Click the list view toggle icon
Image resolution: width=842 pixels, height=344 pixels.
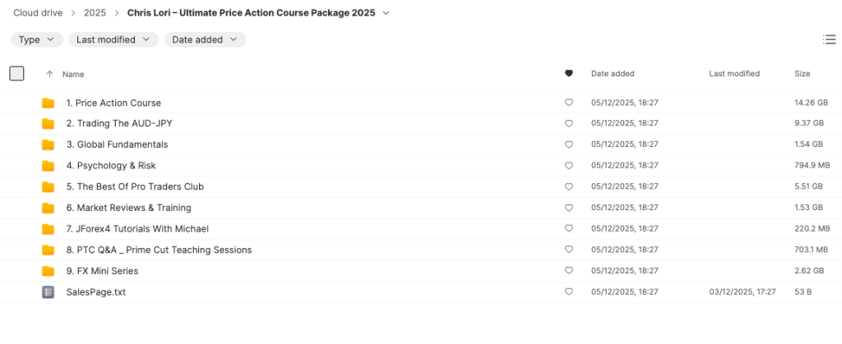point(829,39)
